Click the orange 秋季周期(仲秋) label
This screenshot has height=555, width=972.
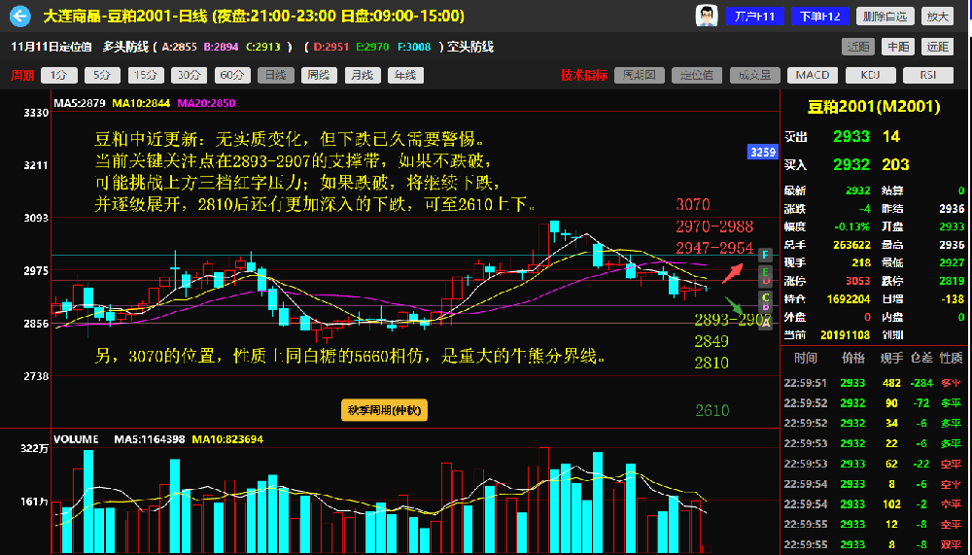pyautogui.click(x=384, y=410)
